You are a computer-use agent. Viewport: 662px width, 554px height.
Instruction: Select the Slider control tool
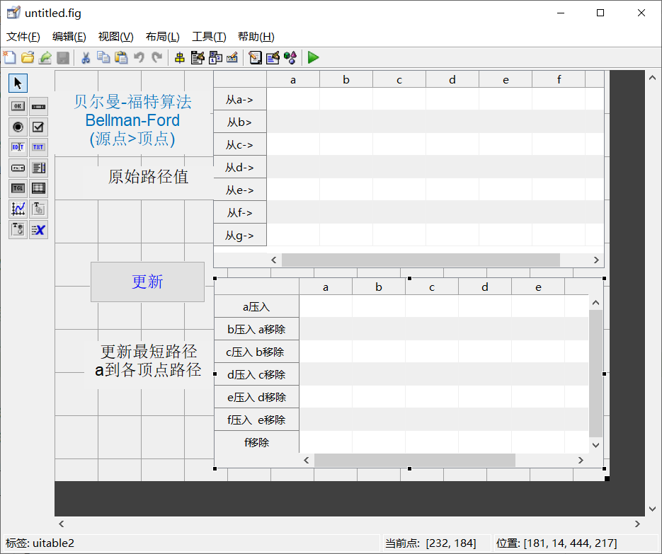tap(38, 106)
